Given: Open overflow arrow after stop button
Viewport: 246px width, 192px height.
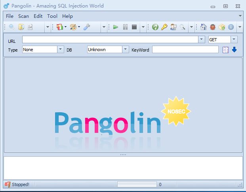Looking at the screenshot, I should 143,27.
